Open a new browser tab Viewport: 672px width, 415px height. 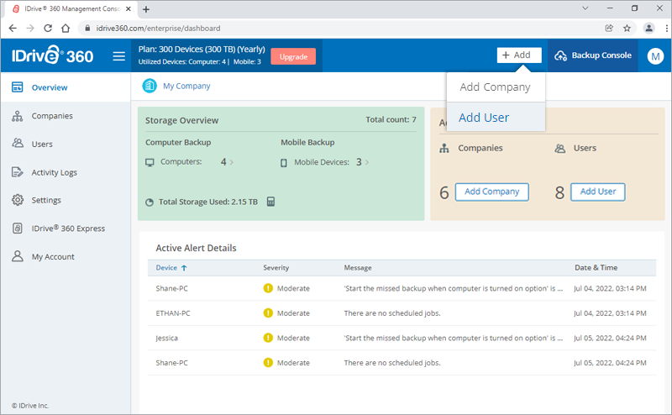point(146,9)
